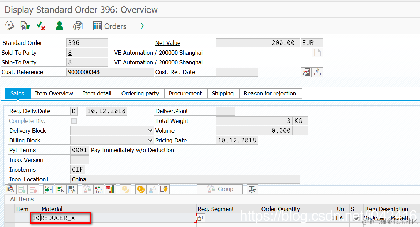This screenshot has width=420, height=227.
Task: Click the green check red X status icon
Action: pos(41,26)
